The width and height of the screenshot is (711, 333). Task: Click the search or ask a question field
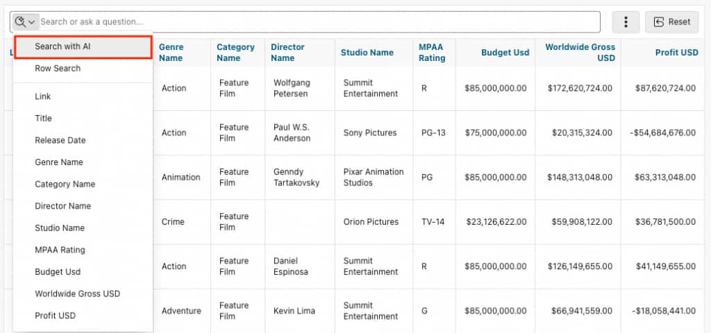coord(319,22)
